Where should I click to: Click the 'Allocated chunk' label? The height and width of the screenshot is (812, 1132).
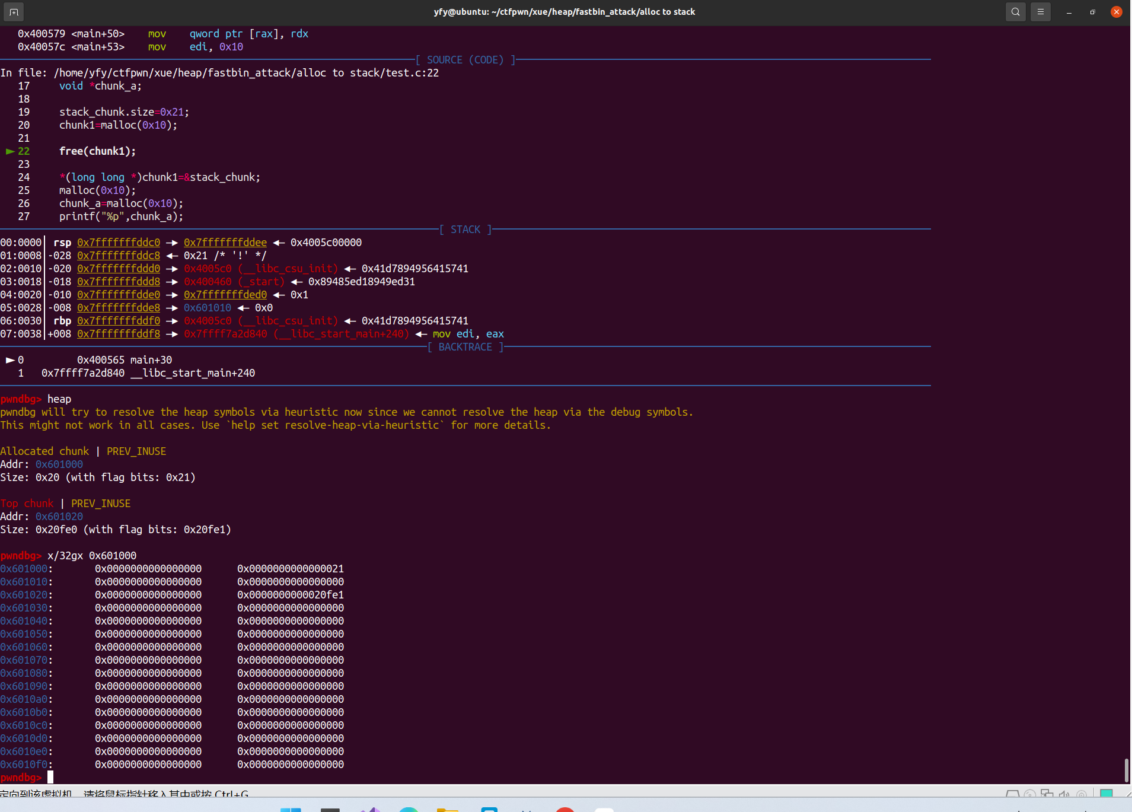44,451
